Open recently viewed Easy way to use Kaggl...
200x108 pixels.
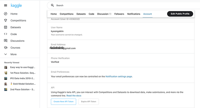tap(23, 67)
